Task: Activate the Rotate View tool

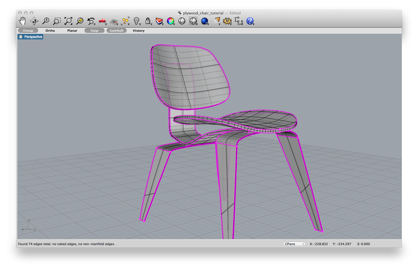Action: pyautogui.click(x=34, y=21)
